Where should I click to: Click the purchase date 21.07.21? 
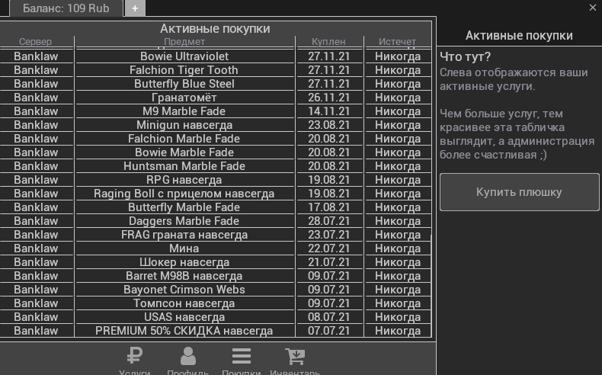(329, 262)
